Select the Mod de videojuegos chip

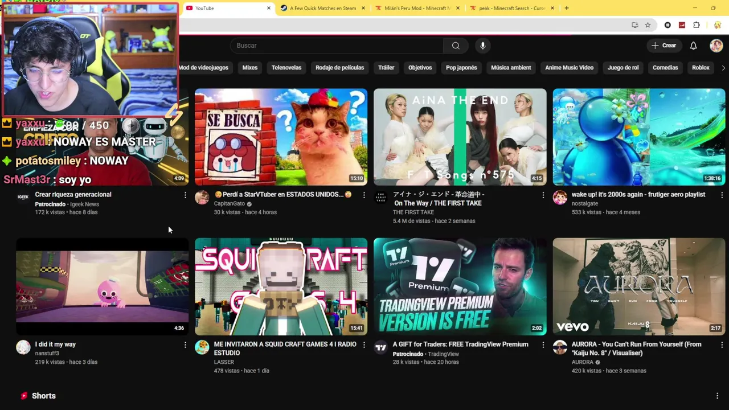(203, 68)
